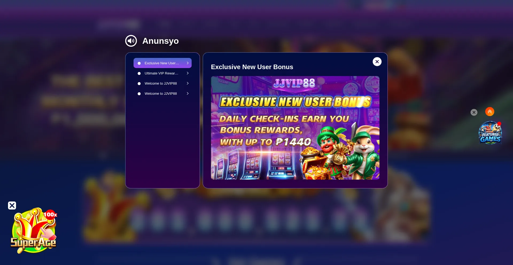Click the "Anunsyo" heading text
Screen dimensions: 513x265
pyautogui.click(x=160, y=41)
